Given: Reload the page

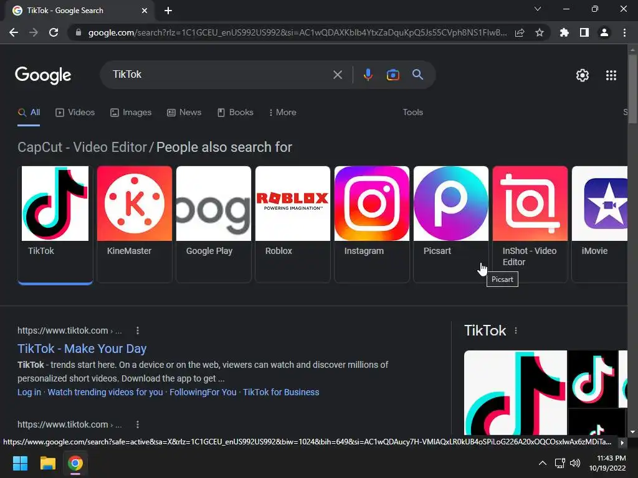Looking at the screenshot, I should (54, 32).
